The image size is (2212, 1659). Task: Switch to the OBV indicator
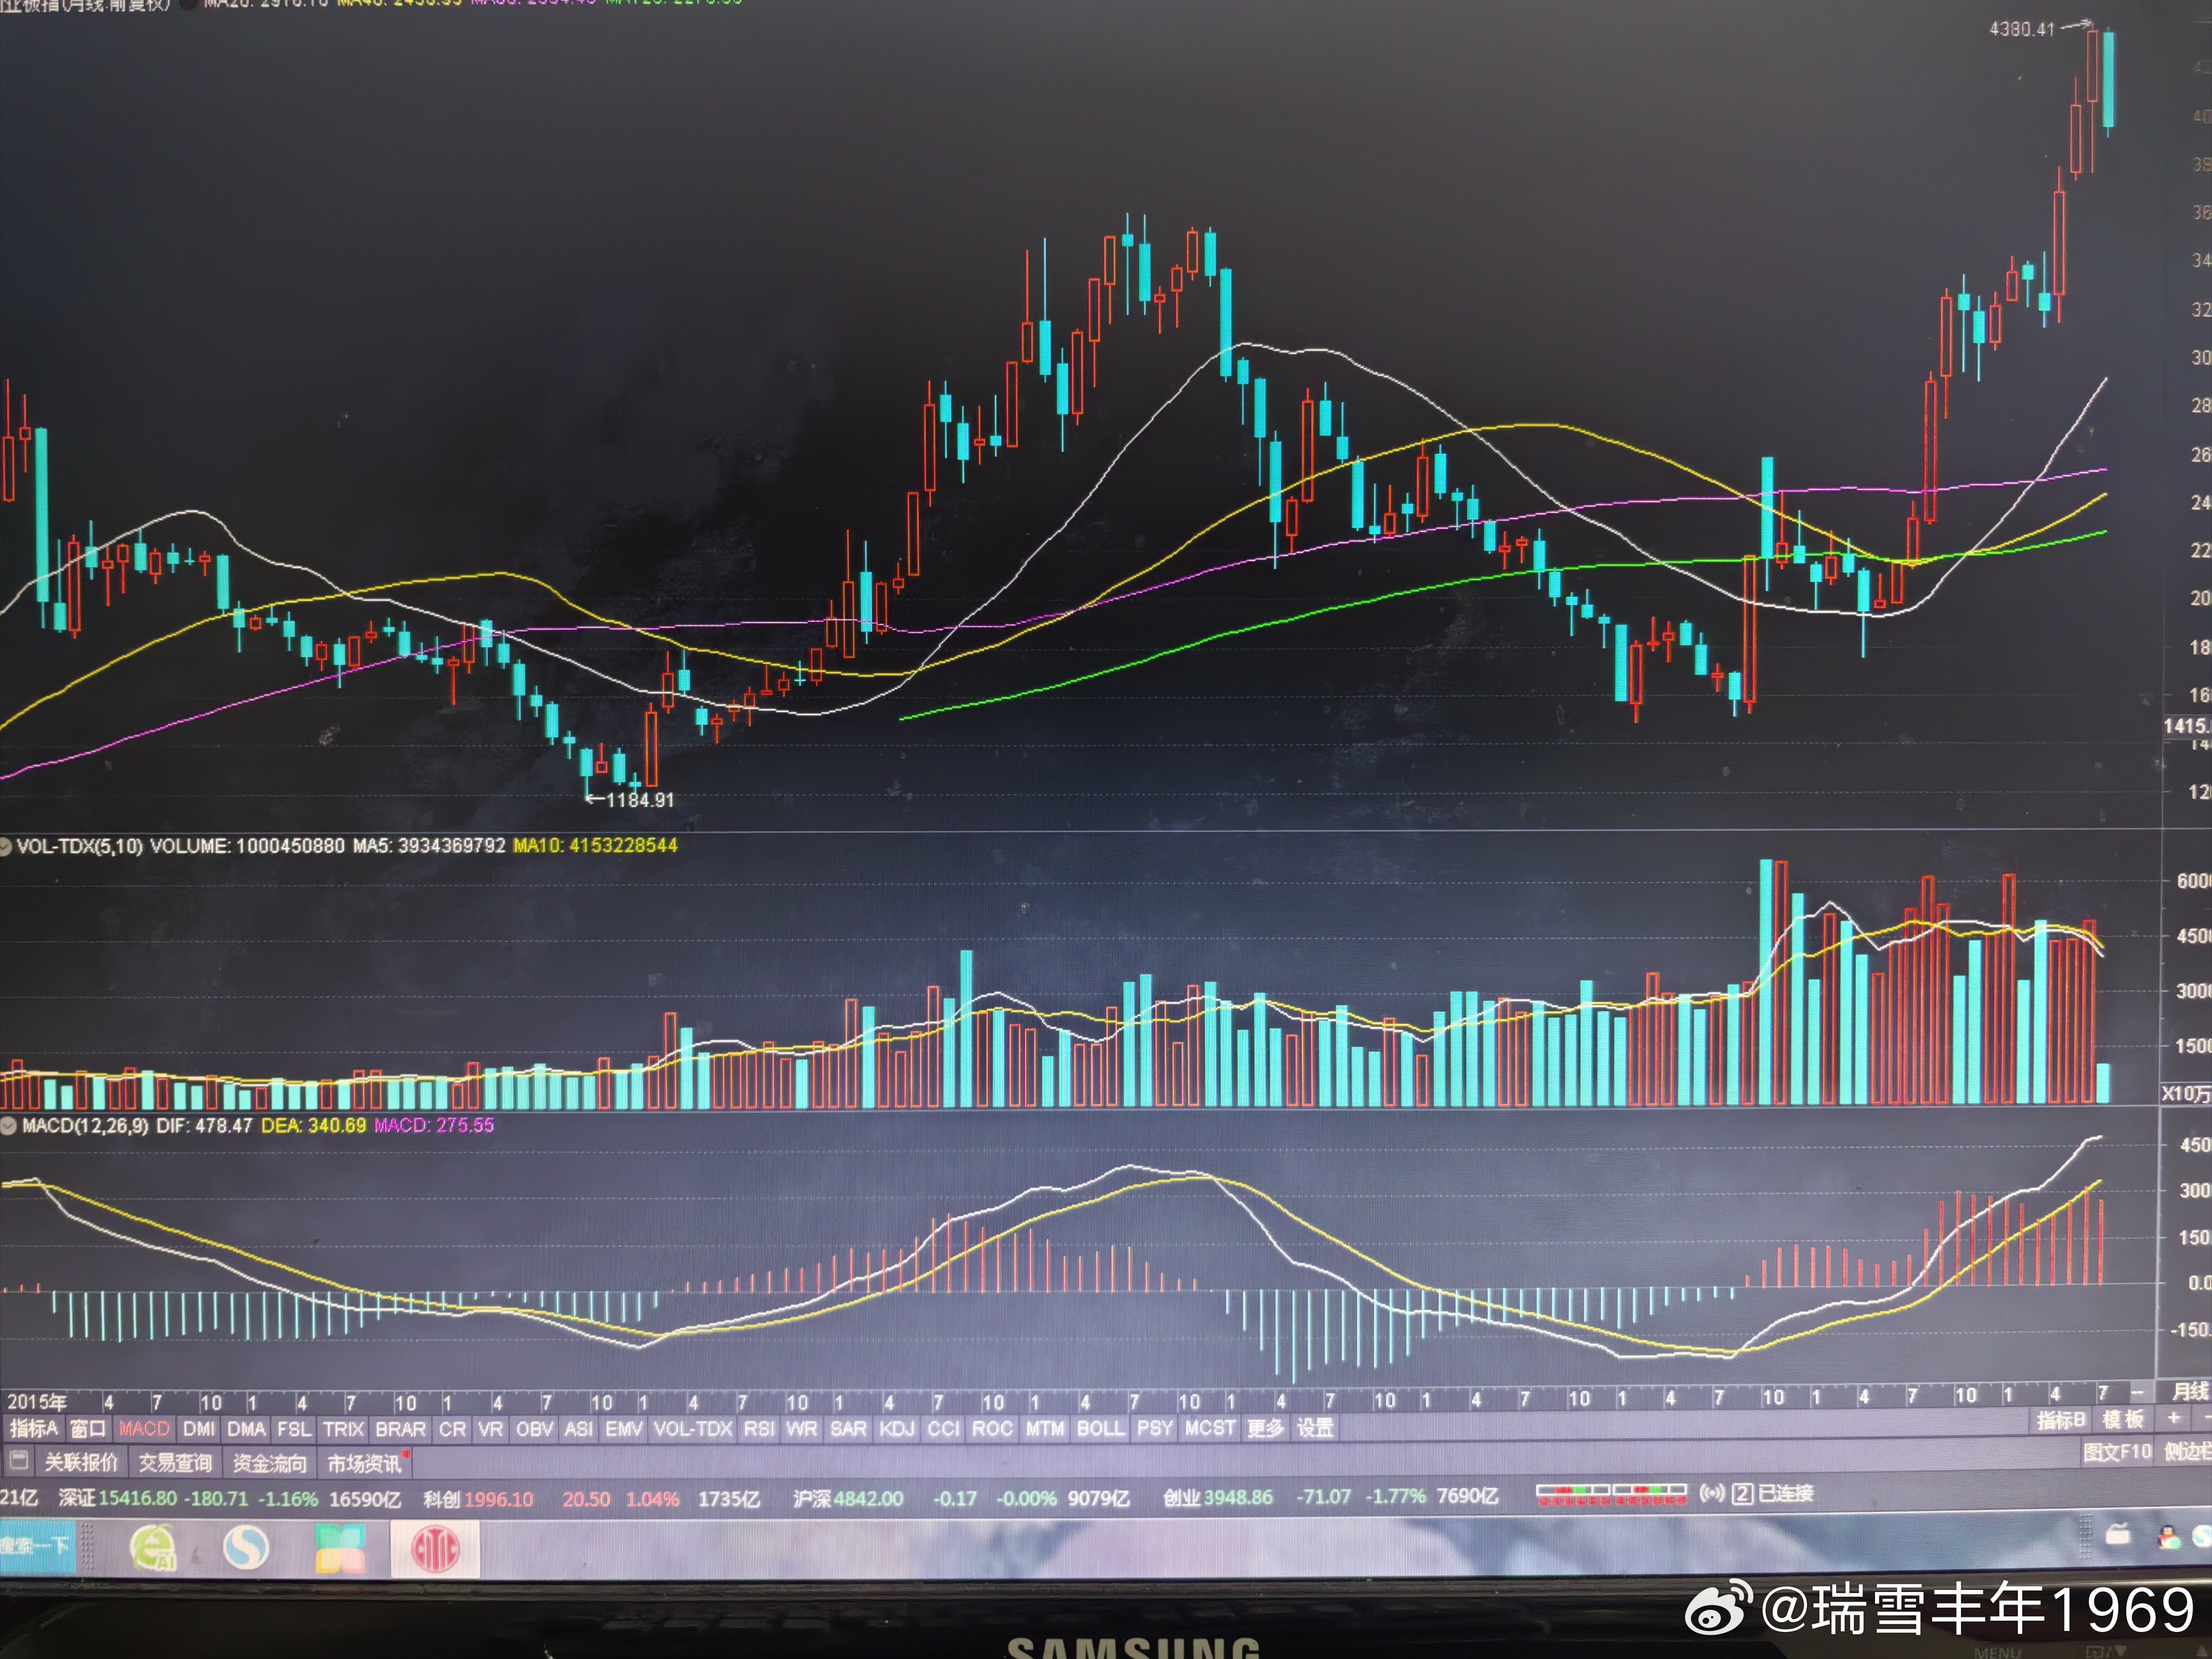535,1429
